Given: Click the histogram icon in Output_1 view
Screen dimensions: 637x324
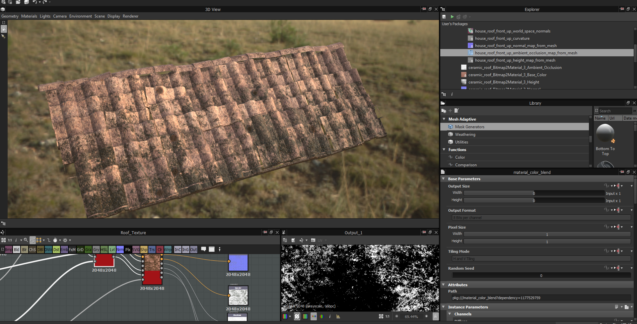Looking at the screenshot, I should (338, 316).
